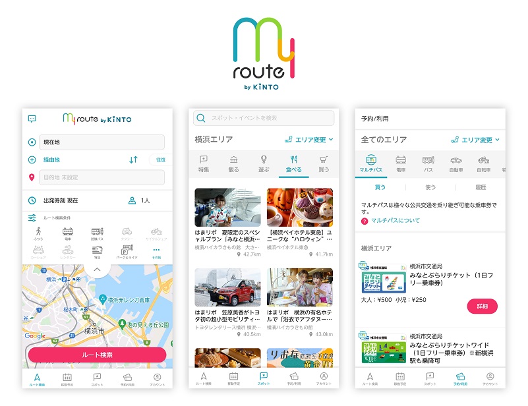Open 予約/利用 in spot screen bottom bar
The width and height of the screenshot is (528, 406).
(294, 378)
